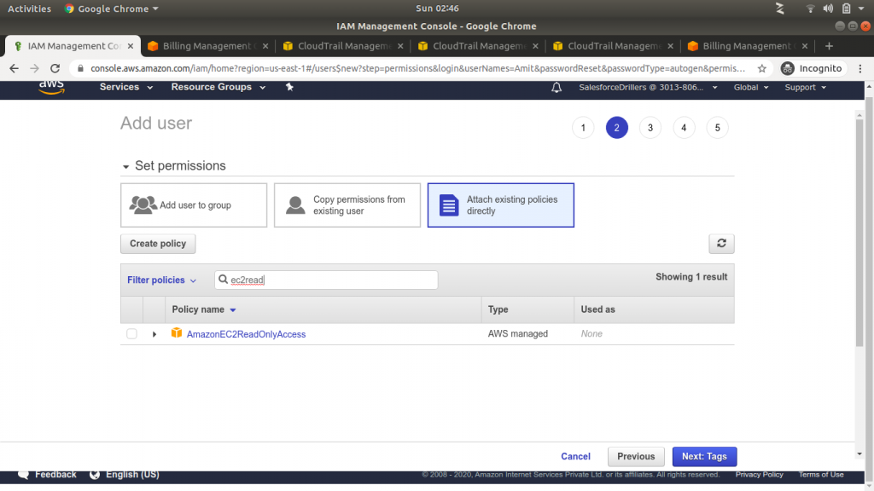
Task: Open the Terms of Use footer link
Action: tap(821, 474)
